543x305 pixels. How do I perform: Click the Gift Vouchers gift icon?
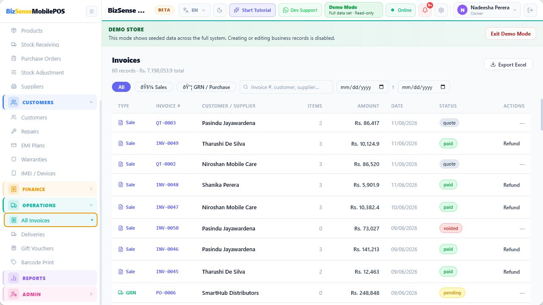(14, 248)
